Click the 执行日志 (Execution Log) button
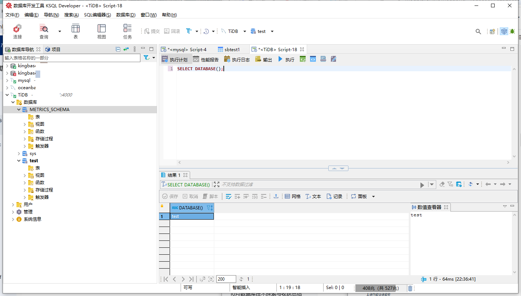The width and height of the screenshot is (521, 296). coord(237,60)
